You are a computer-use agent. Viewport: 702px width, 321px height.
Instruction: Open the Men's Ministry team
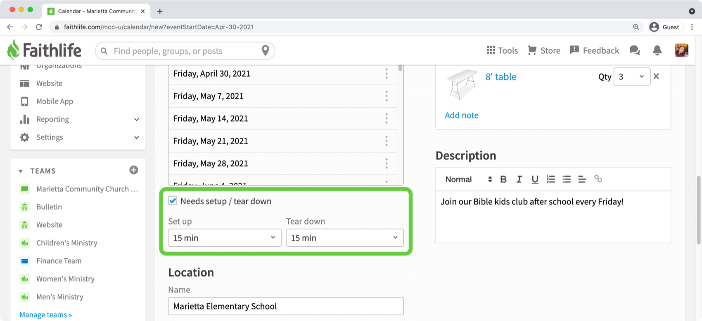tap(60, 297)
